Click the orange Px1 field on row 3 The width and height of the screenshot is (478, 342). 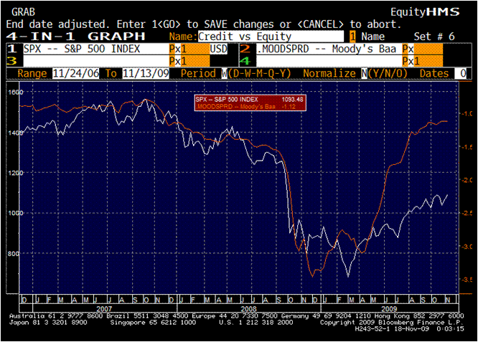189,61
